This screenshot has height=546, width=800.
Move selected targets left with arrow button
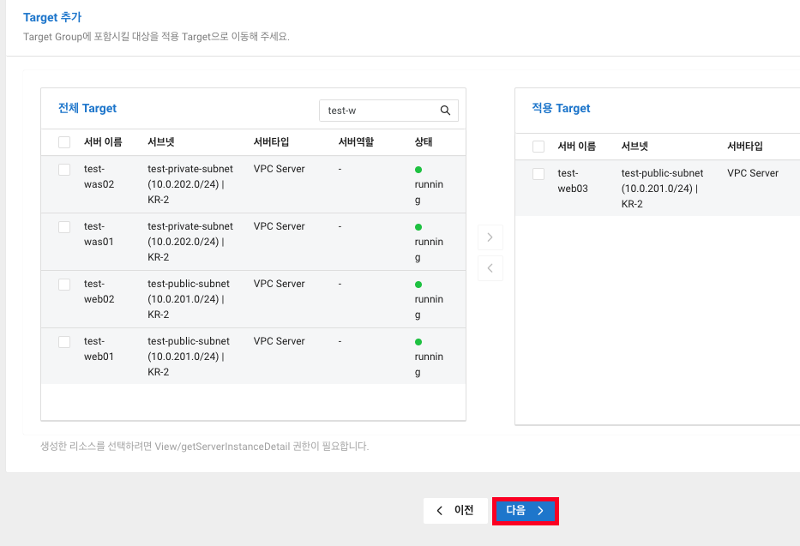(490, 268)
